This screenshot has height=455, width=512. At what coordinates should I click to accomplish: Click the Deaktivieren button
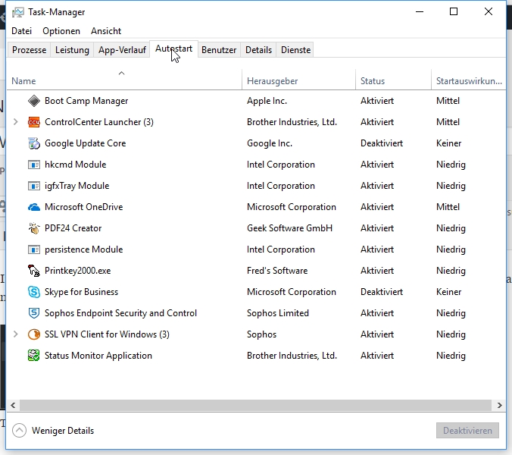[467, 431]
